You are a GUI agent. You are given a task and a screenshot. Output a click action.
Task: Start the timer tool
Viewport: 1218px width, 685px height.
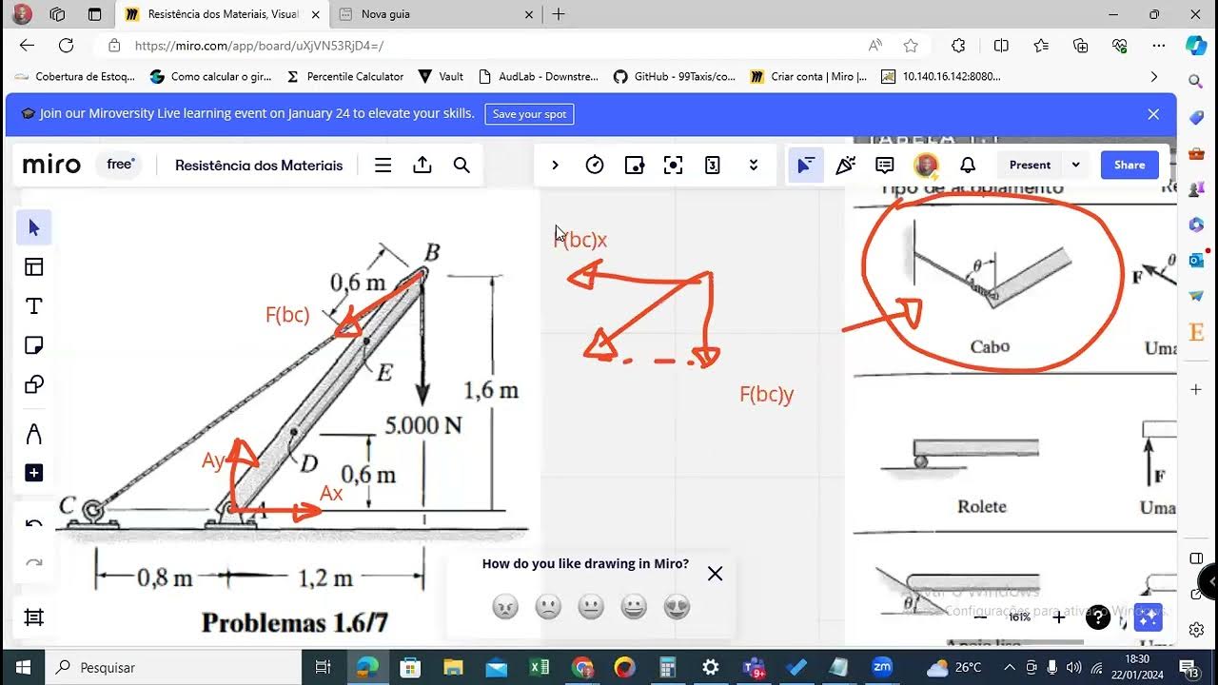tap(595, 166)
